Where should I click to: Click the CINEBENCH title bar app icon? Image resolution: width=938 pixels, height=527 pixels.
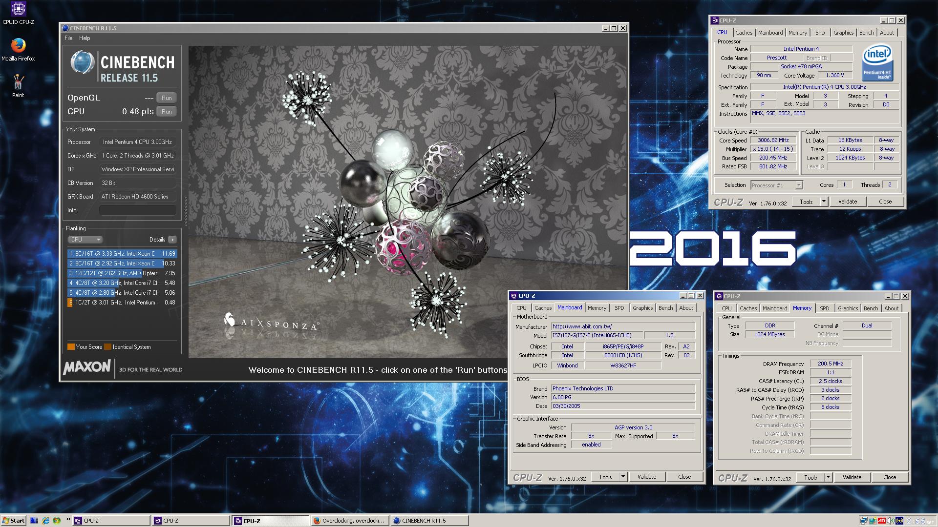(x=65, y=28)
